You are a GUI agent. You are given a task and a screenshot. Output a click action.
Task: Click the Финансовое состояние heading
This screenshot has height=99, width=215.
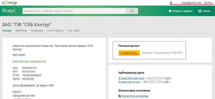click(134, 90)
